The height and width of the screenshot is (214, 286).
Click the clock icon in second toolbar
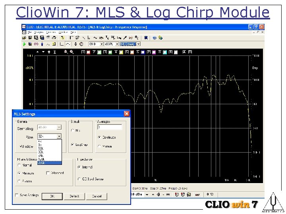(81, 44)
